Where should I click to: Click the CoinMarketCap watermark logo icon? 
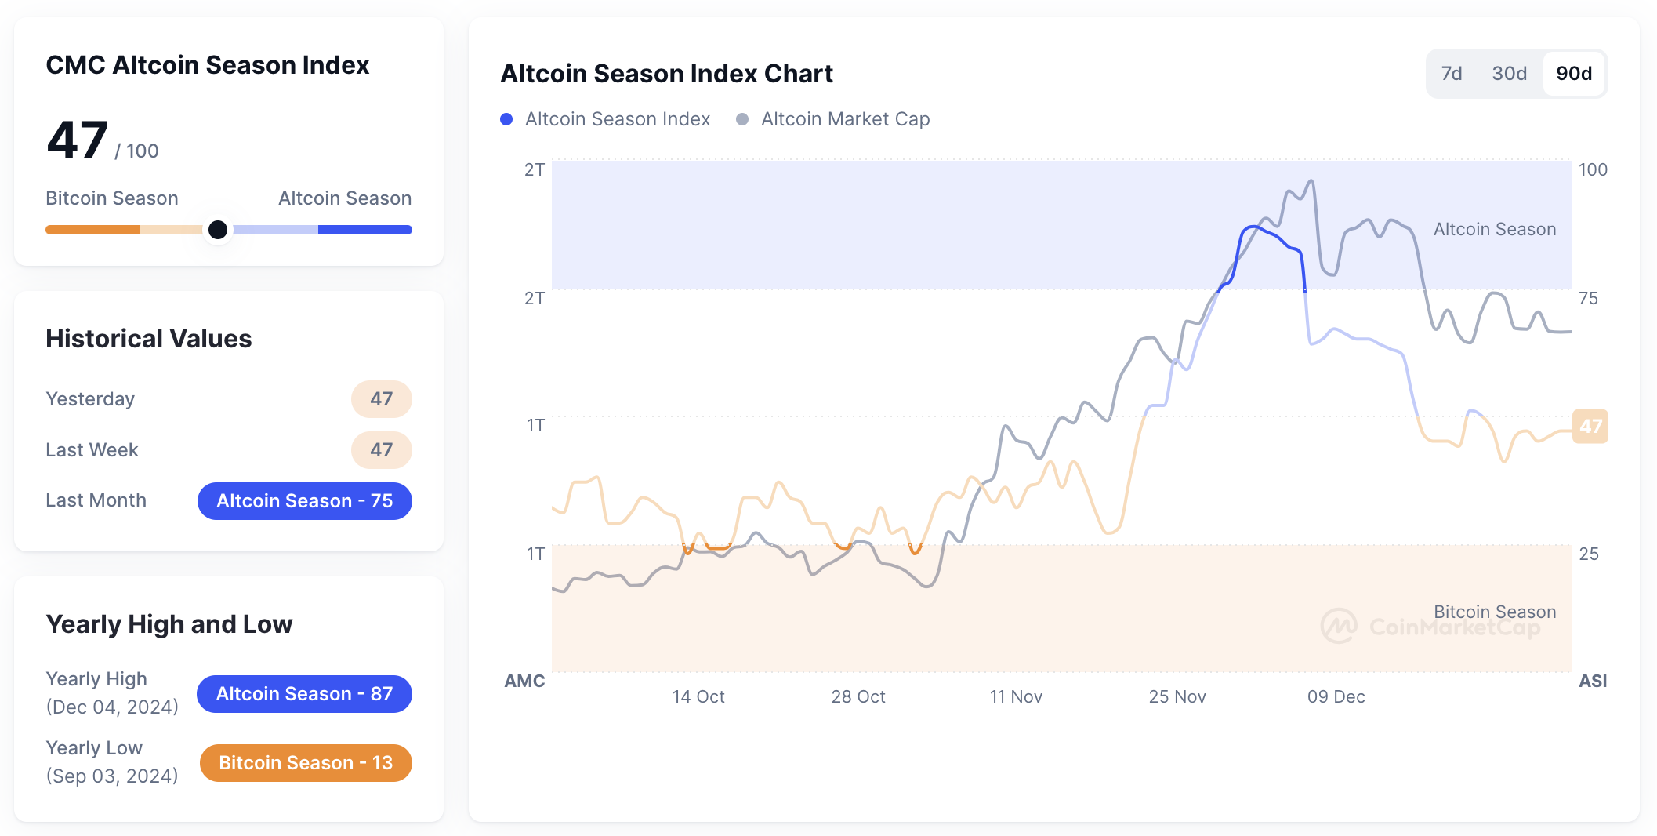(1339, 627)
